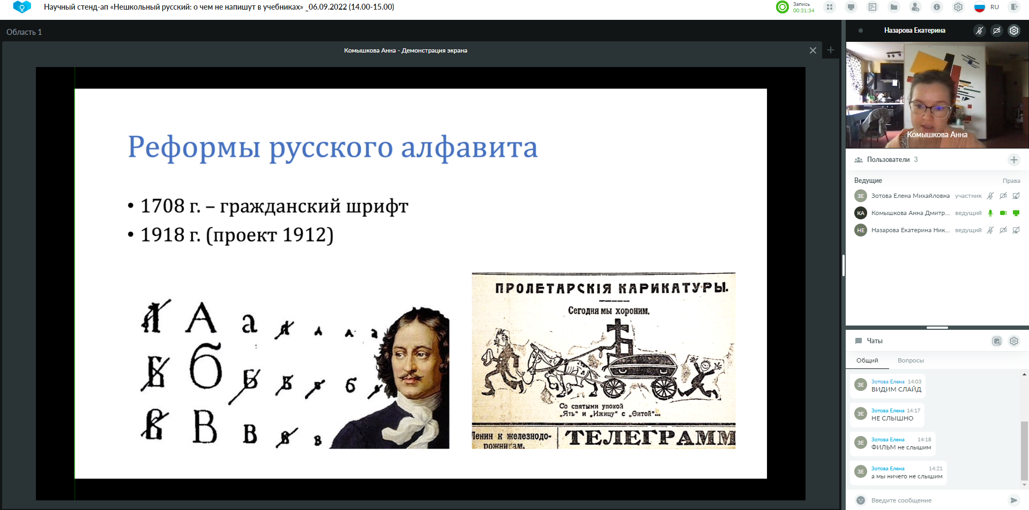The image size is (1029, 510).
Task: Click the chat messages vertical scrollbar
Action: [1024, 450]
